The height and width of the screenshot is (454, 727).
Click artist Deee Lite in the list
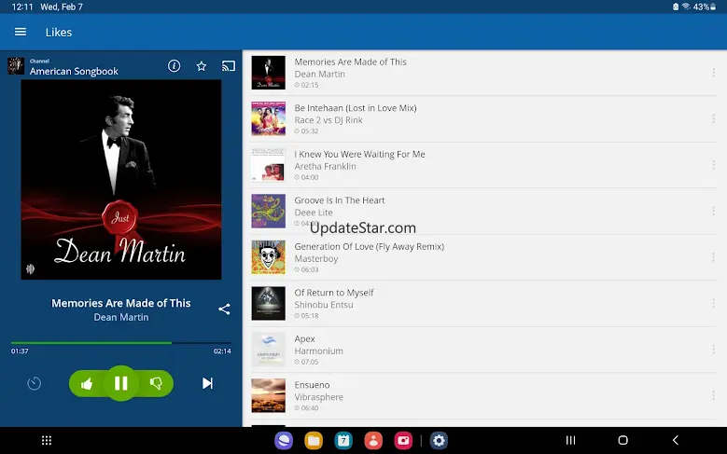(x=314, y=213)
